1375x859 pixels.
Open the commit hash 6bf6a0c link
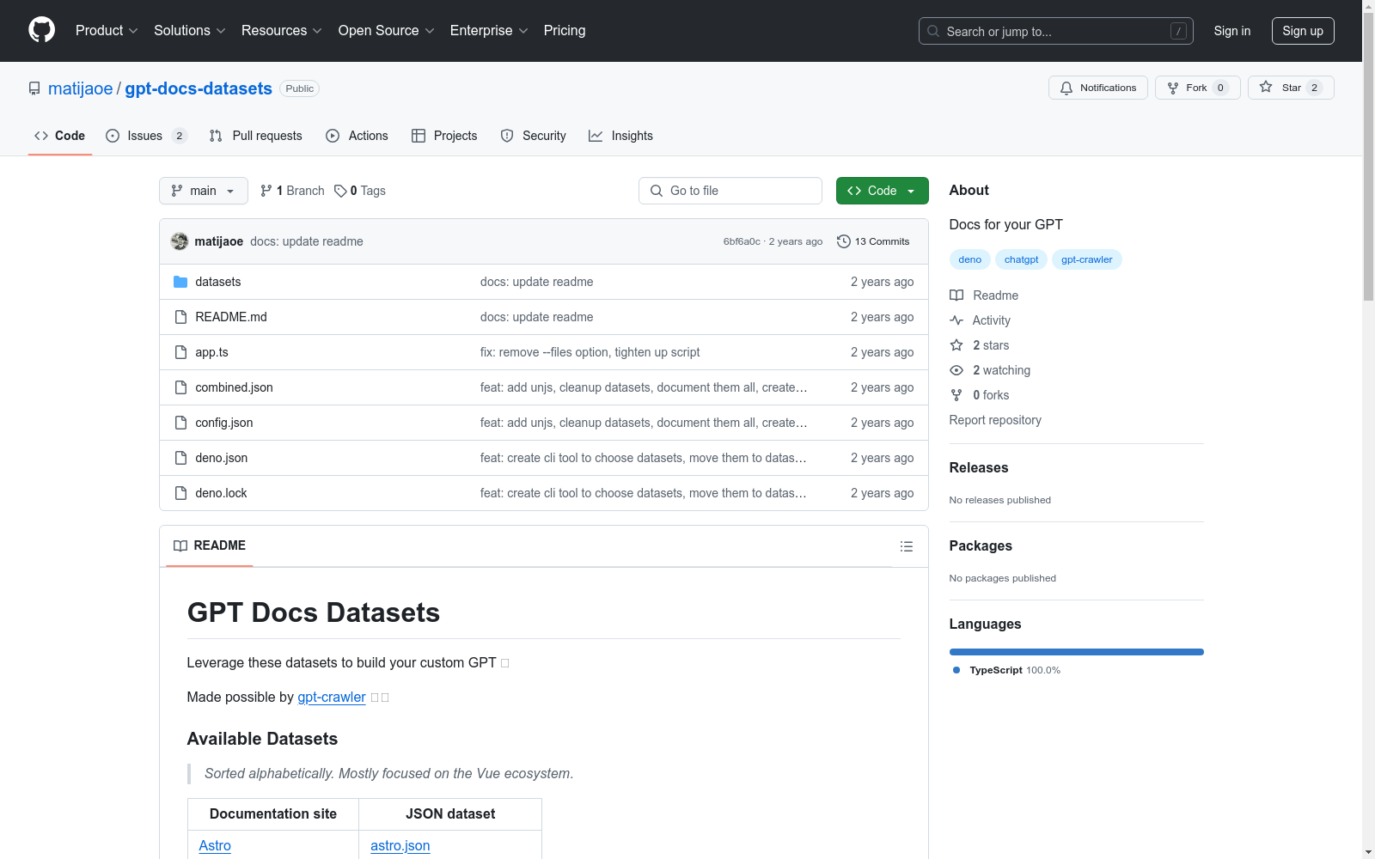(x=742, y=241)
